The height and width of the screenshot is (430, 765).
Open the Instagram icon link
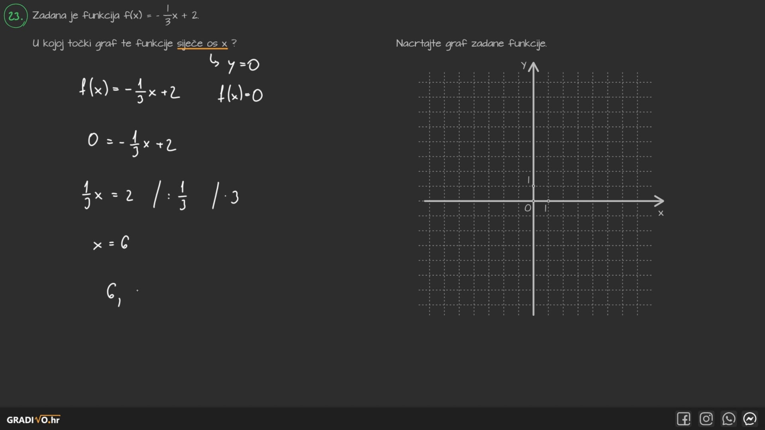click(706, 419)
